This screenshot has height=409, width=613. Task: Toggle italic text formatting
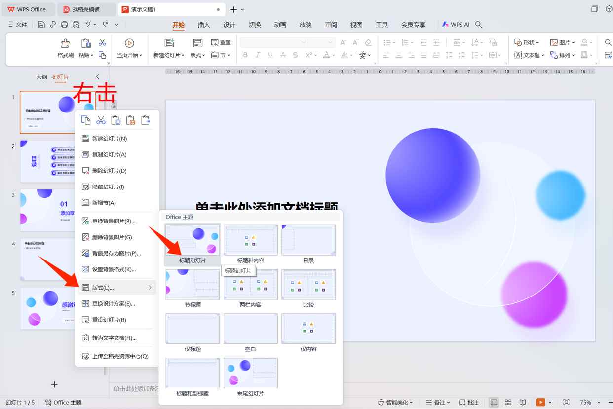pos(258,55)
